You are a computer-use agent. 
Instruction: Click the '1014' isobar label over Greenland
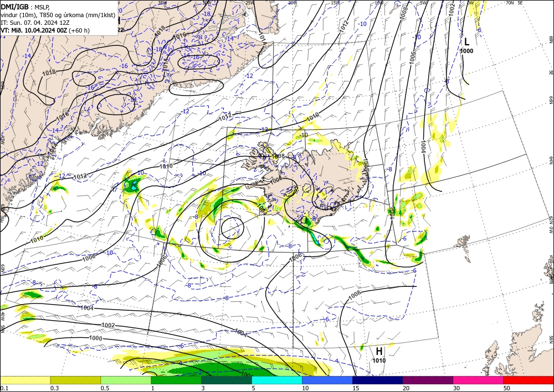[166, 65]
